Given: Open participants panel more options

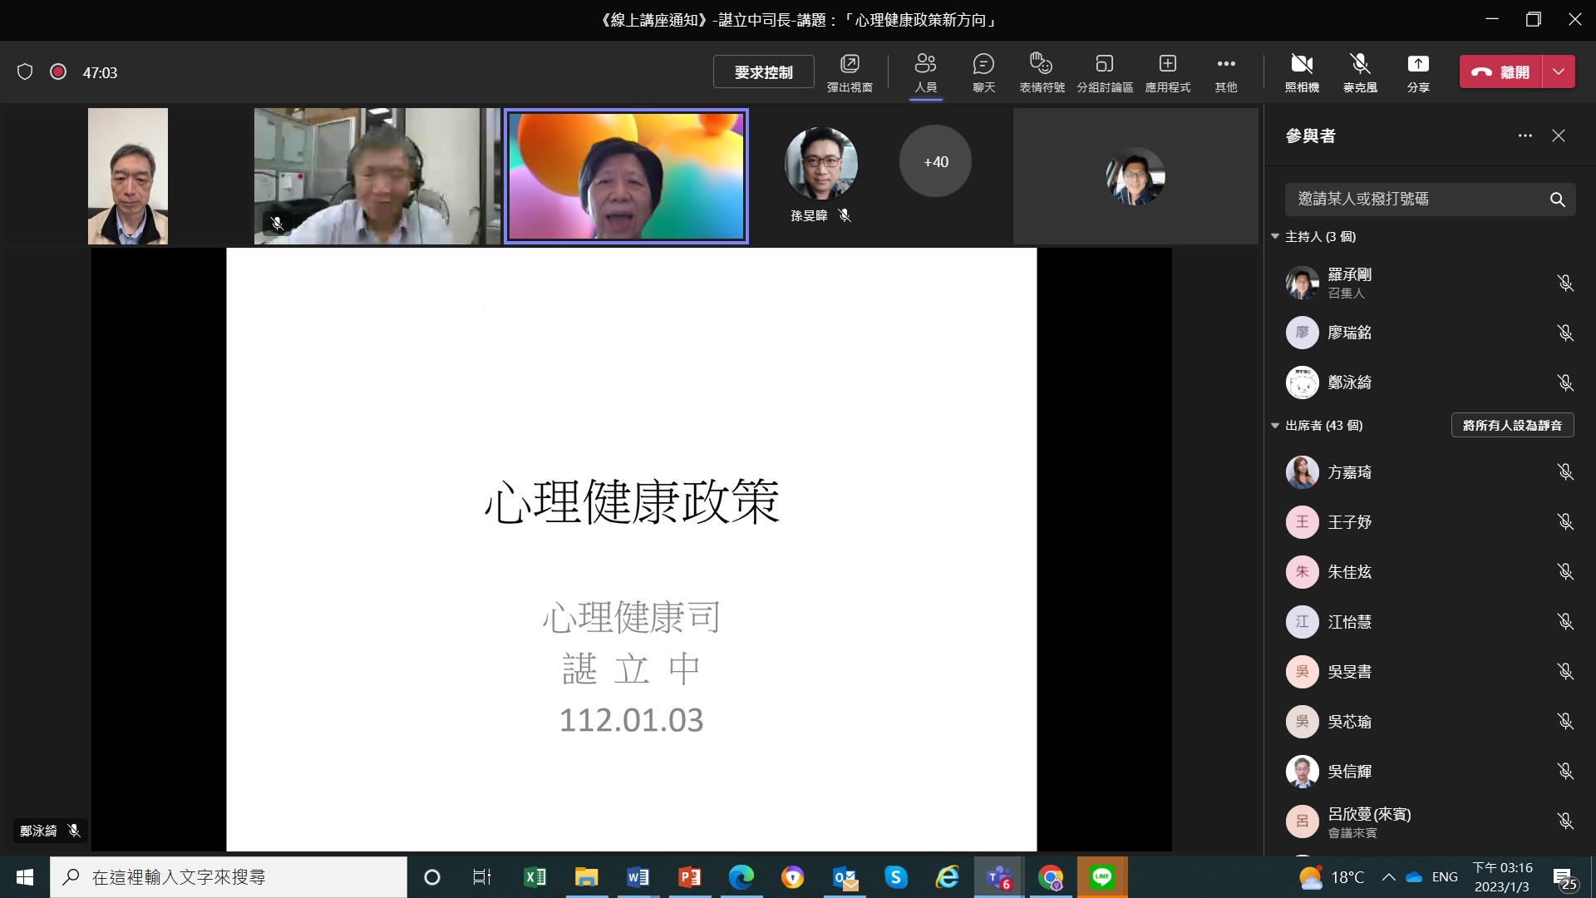Looking at the screenshot, I should [x=1525, y=136].
